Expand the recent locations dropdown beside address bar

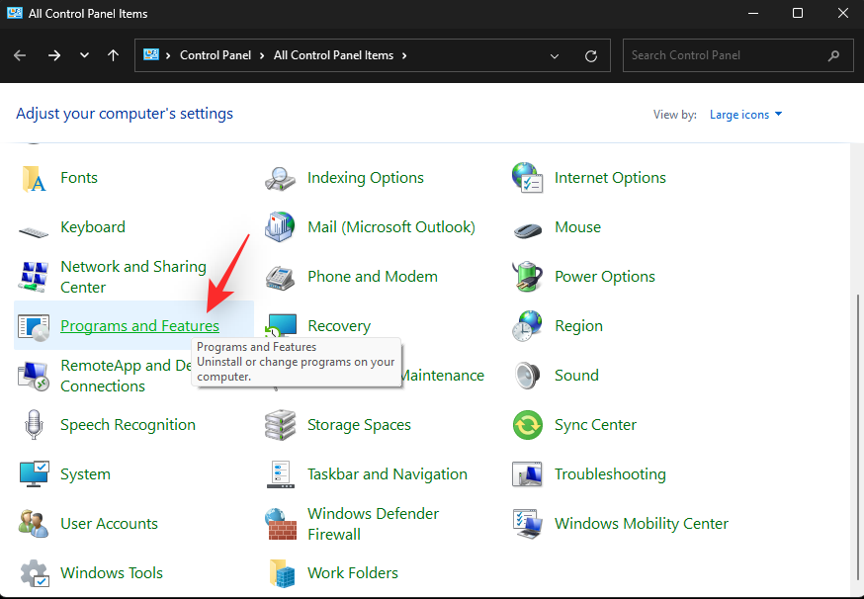pyautogui.click(x=555, y=55)
